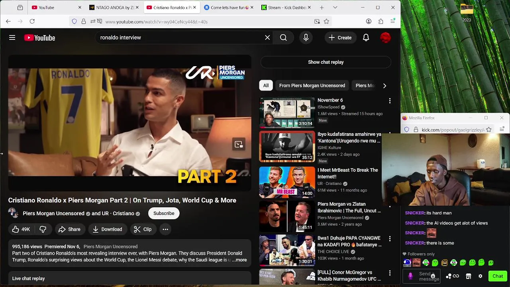The height and width of the screenshot is (287, 510).
Task: Subscribe to Piers Morgan Uncensored
Action: pos(164,213)
